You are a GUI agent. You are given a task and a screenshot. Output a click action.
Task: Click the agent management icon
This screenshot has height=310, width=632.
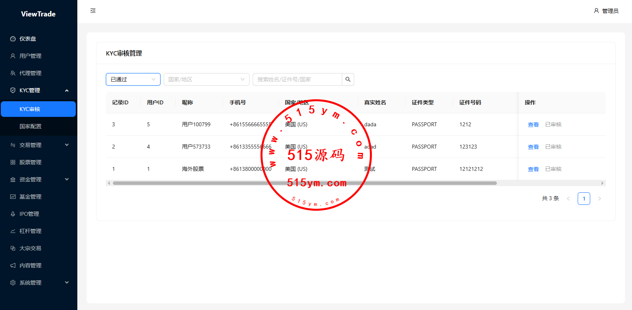(x=13, y=73)
